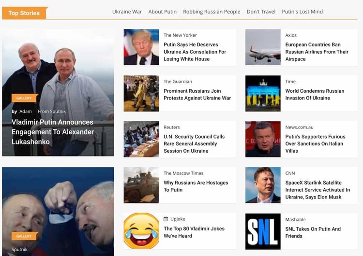Open the thumbnail beside the New Yorker story
363x256 pixels.
pyautogui.click(x=141, y=47)
